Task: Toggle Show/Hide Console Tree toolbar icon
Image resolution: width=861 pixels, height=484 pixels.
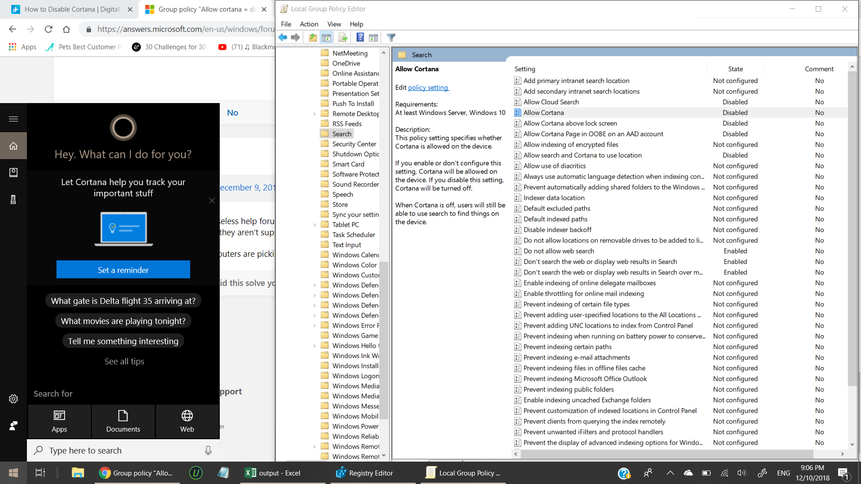Action: [326, 38]
